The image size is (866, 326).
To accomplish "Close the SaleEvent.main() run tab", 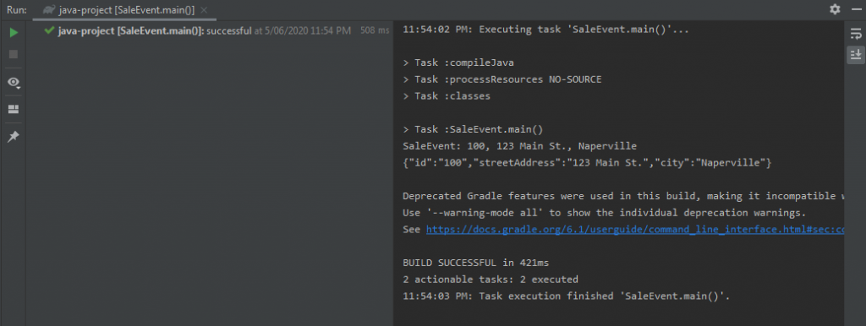I will tap(203, 10).
